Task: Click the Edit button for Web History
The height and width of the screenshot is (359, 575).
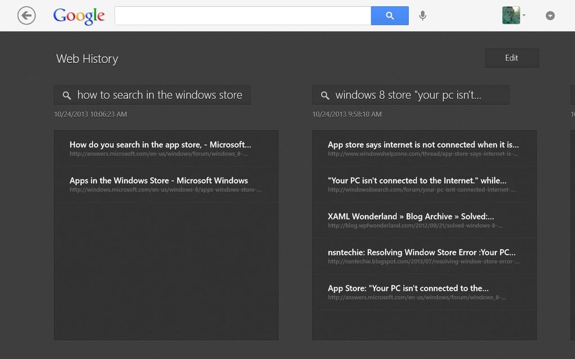Action: point(512,58)
